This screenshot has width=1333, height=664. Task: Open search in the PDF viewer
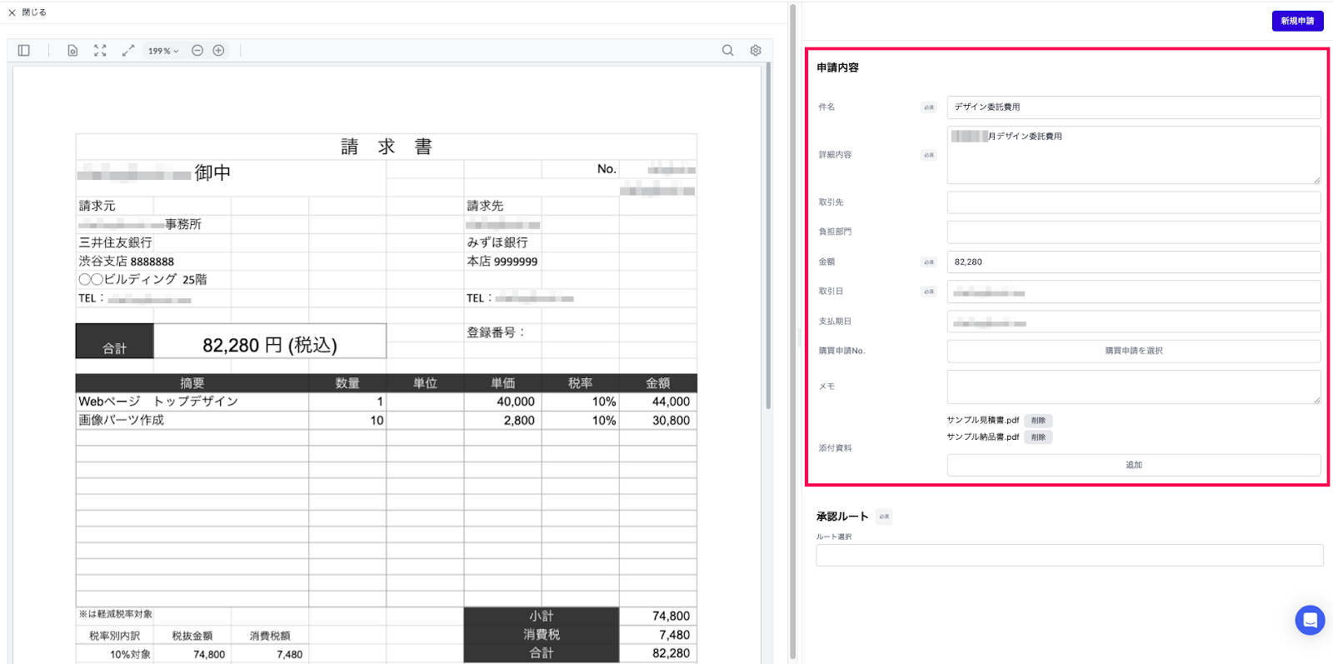(727, 51)
